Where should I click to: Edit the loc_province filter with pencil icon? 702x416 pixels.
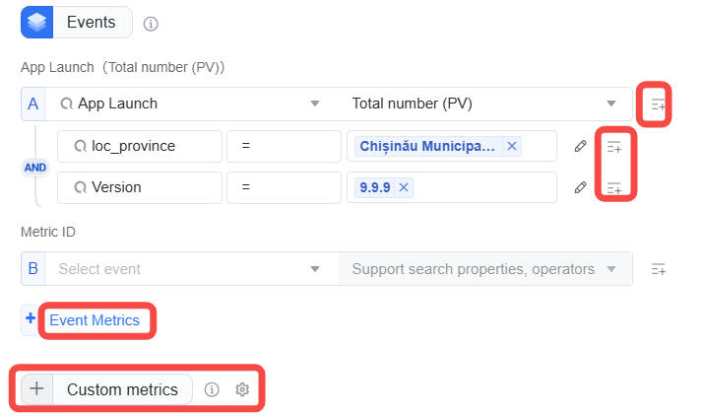click(580, 146)
